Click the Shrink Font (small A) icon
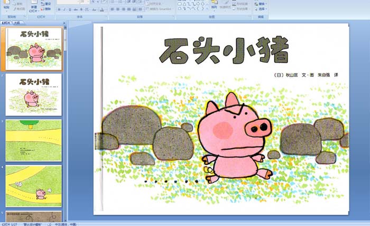370x226 pixels. (x=98, y=2)
